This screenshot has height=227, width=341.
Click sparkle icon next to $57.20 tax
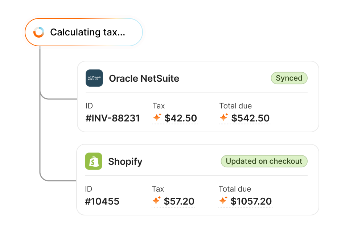point(156,201)
